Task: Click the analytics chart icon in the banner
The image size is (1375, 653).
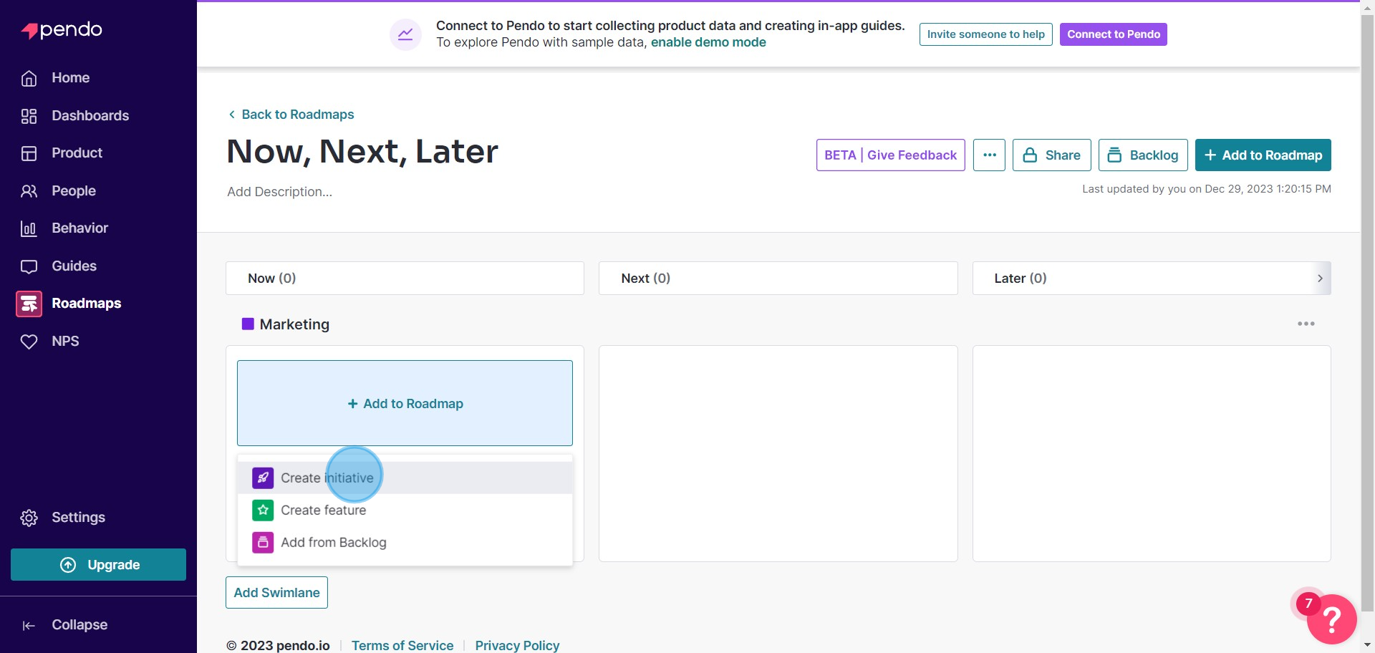Action: [x=405, y=34]
